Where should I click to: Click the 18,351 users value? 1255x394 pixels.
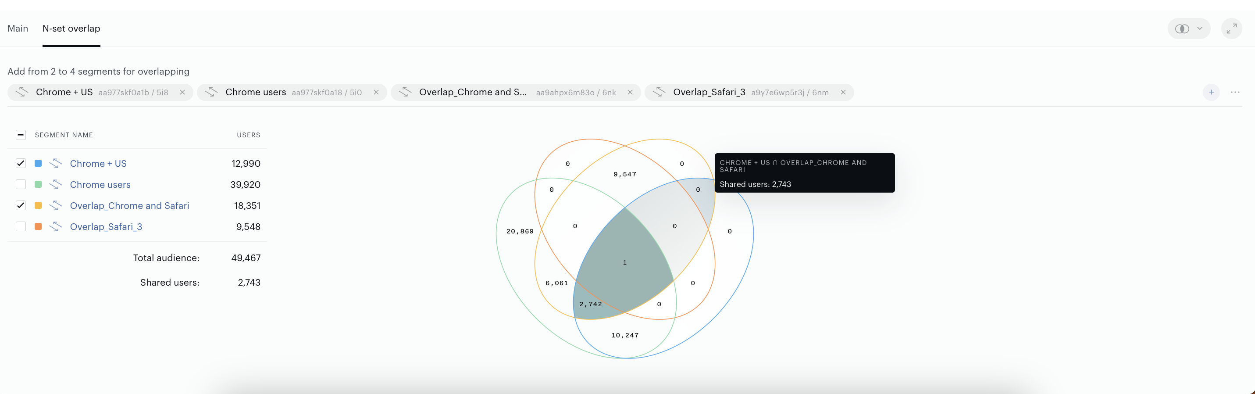(x=247, y=205)
